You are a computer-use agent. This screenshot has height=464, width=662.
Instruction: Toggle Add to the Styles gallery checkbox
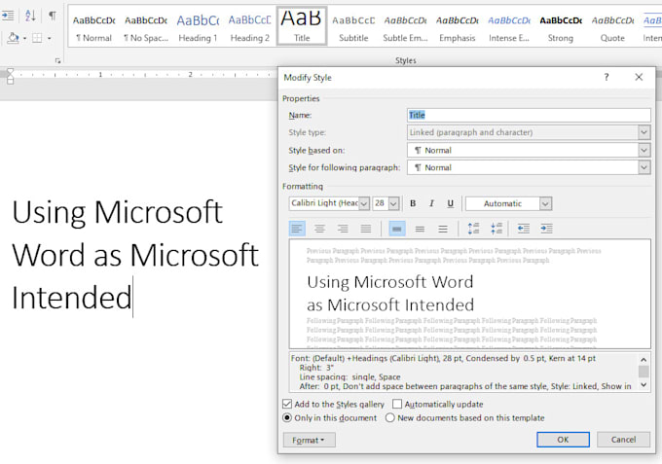[x=287, y=404]
